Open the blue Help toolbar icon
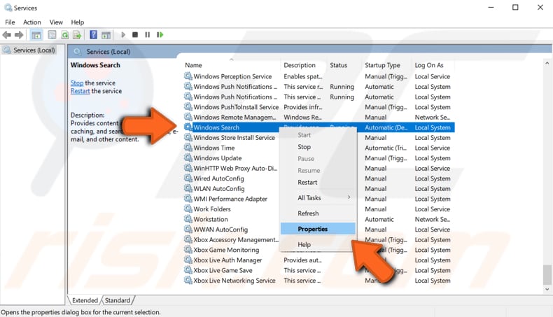The height and width of the screenshot is (317, 553). [x=94, y=34]
